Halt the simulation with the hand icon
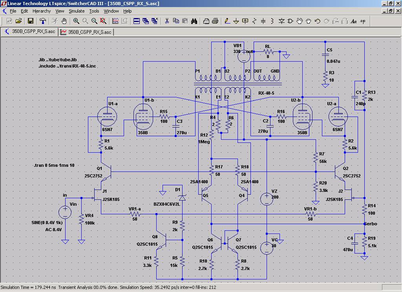The width and height of the screenshot is (402, 292). tap(64, 21)
